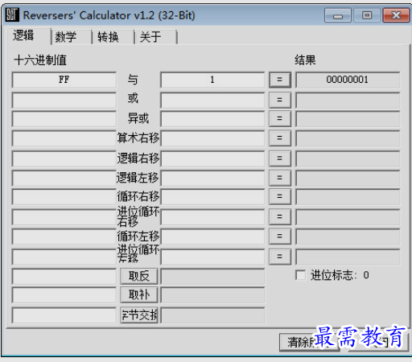412x362 pixels.
Task: Click the right input of the 进位循环右移 row
Action: 212,217
